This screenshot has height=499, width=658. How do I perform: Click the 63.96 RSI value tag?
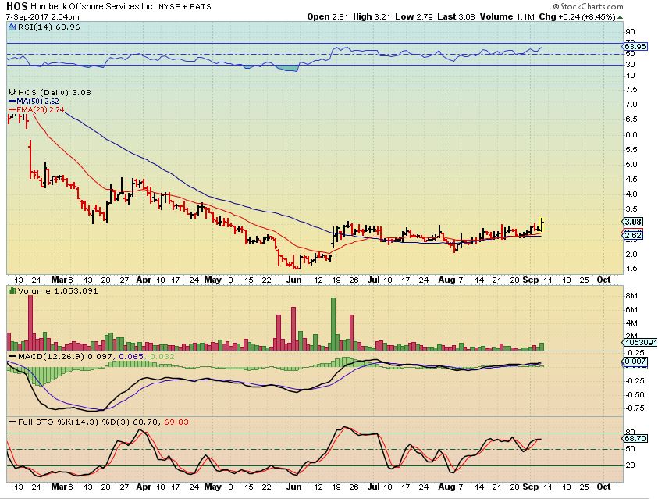click(634, 46)
